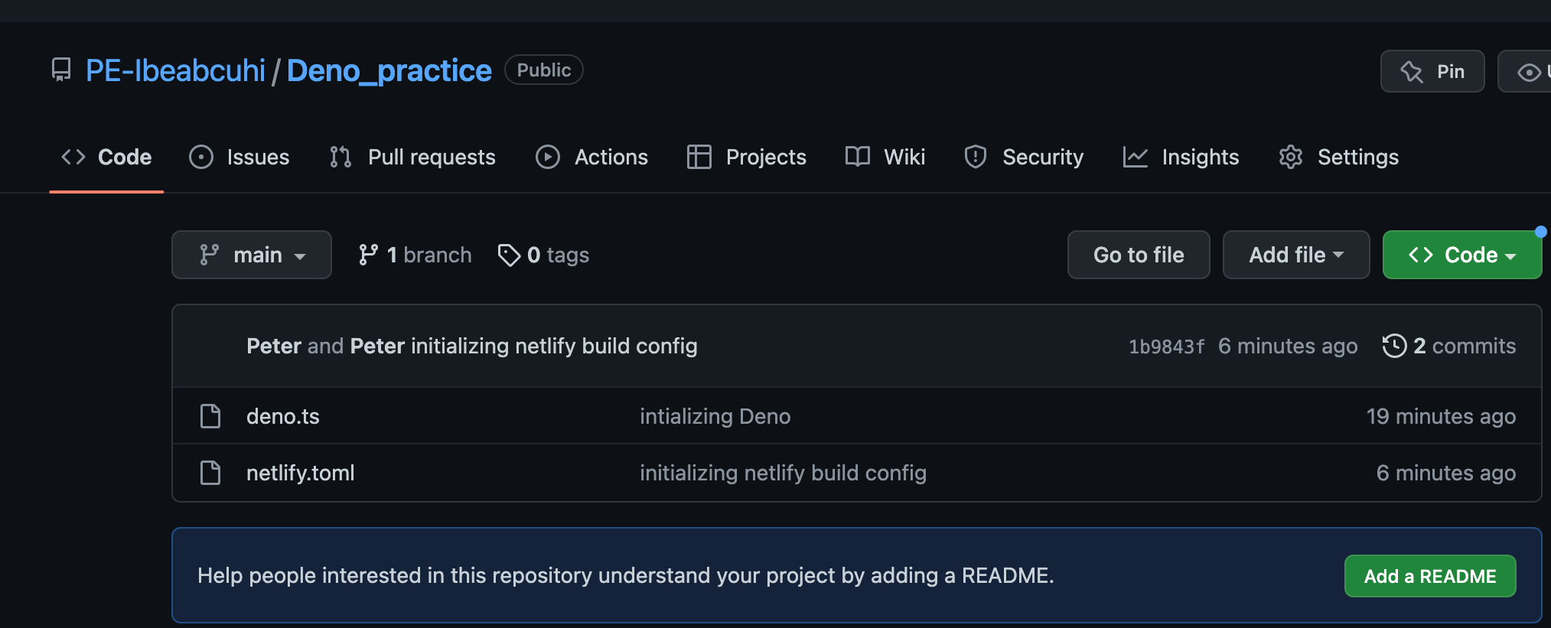Click '19 minutes ago' timestamp
Screen dimensions: 1551x628
1442,416
